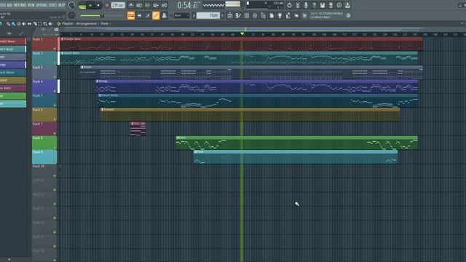Image resolution: width=466 pixels, height=262 pixels.
Task: Click the scissors-style tool icon in top toolbar
Action: tap(298, 5)
